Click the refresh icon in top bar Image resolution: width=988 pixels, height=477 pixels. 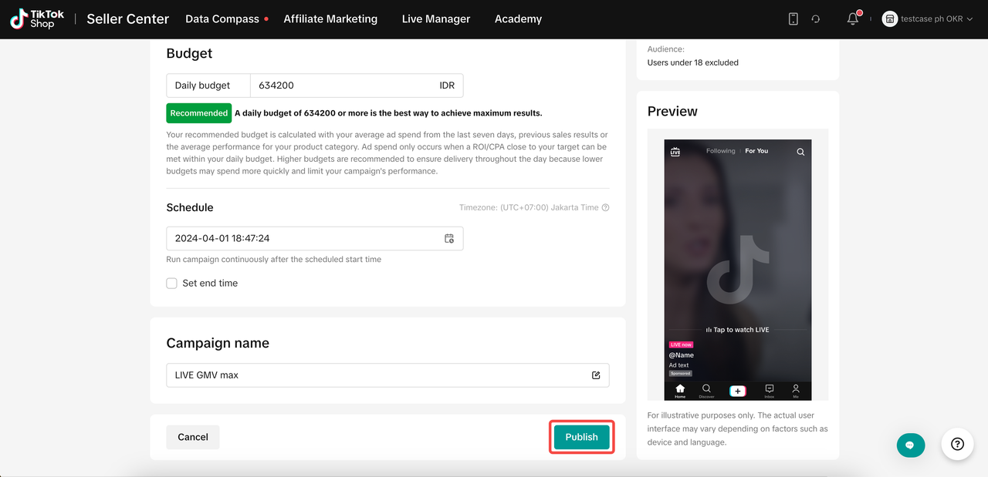[x=816, y=18]
